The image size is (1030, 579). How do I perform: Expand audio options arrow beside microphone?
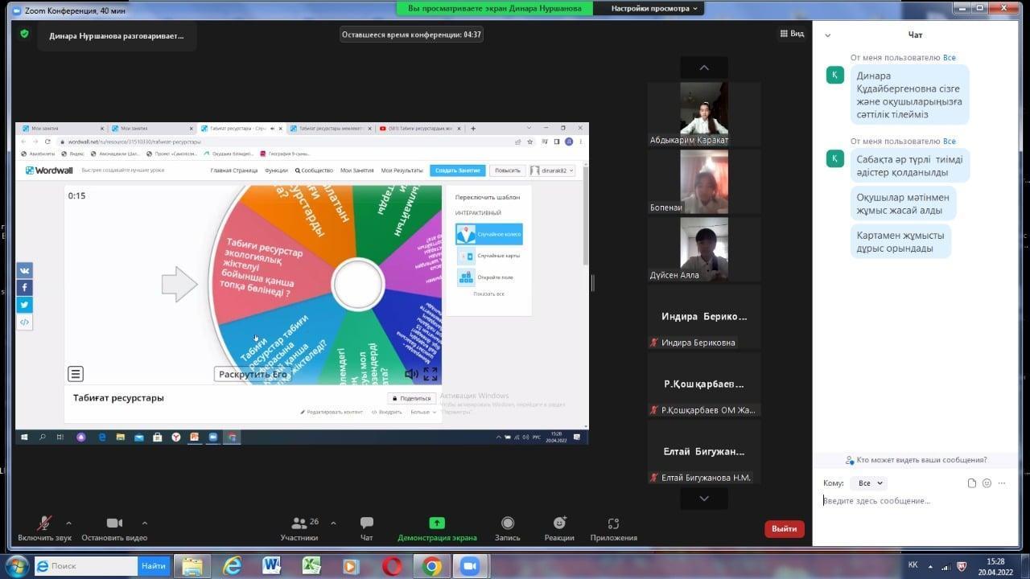[x=68, y=523]
